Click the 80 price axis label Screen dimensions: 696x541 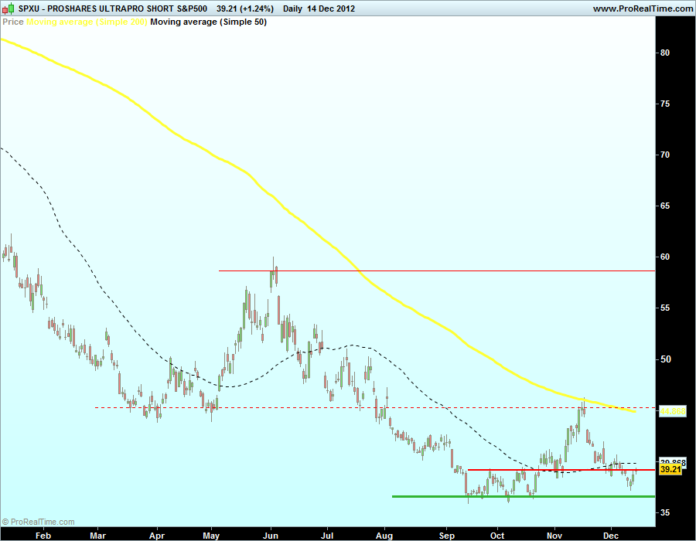[665, 53]
